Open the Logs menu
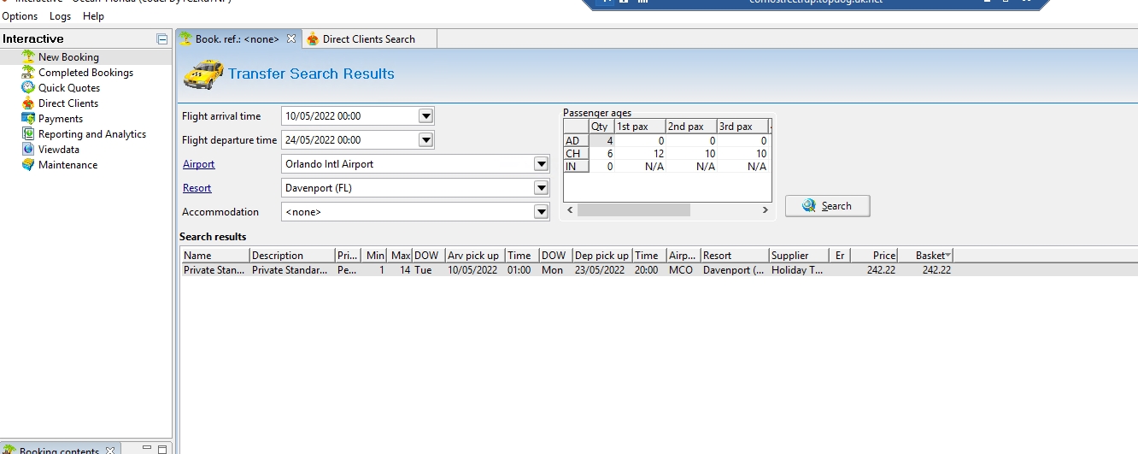The width and height of the screenshot is (1138, 454). pyautogui.click(x=60, y=16)
